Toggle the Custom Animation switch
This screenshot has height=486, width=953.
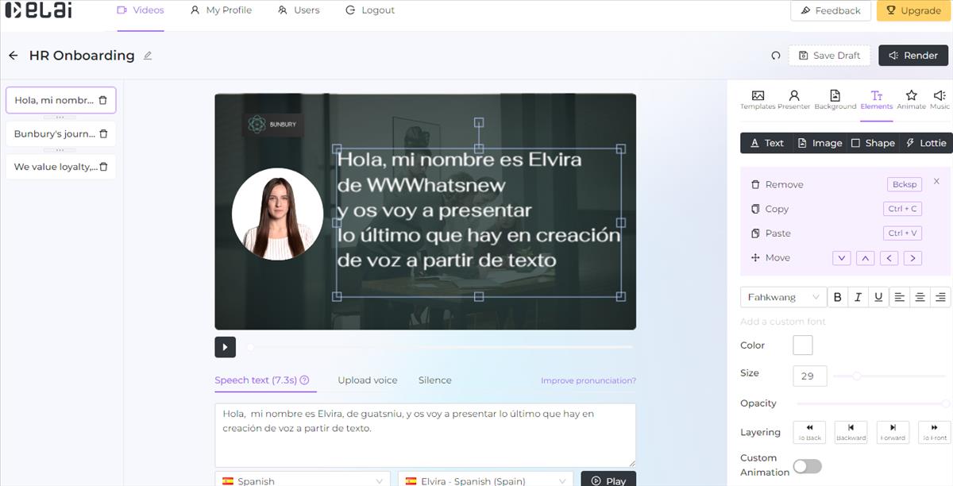point(807,466)
